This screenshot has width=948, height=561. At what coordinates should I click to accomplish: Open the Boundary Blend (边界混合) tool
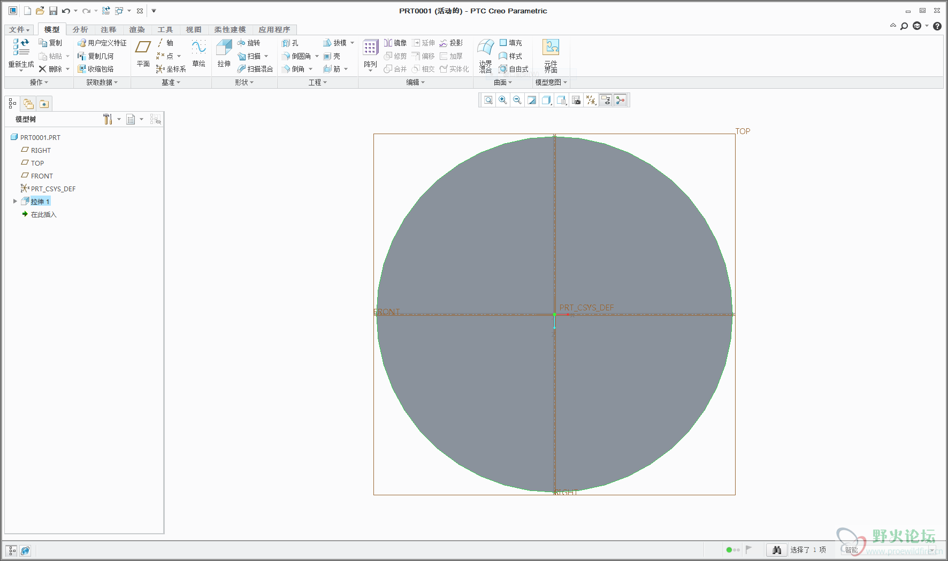pyautogui.click(x=485, y=56)
